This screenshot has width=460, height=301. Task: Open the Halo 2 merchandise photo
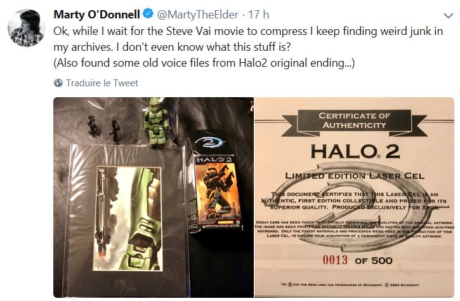pos(154,197)
